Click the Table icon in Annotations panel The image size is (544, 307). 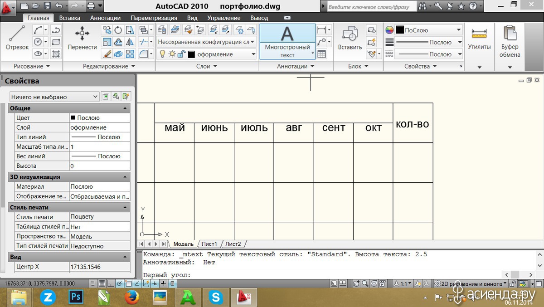[x=321, y=54]
